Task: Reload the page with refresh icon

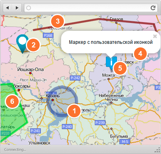Action: tap(153, 8)
